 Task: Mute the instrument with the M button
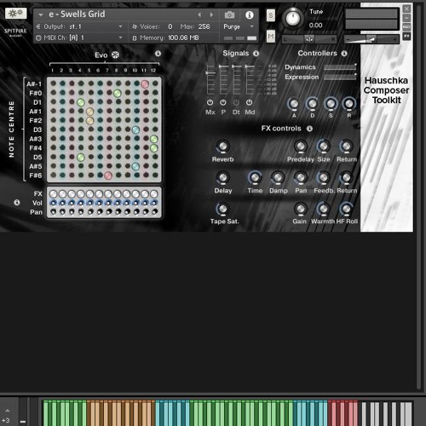point(271,36)
